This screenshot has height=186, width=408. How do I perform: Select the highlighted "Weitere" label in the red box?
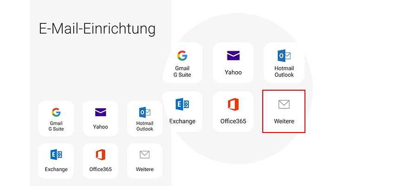click(x=284, y=121)
